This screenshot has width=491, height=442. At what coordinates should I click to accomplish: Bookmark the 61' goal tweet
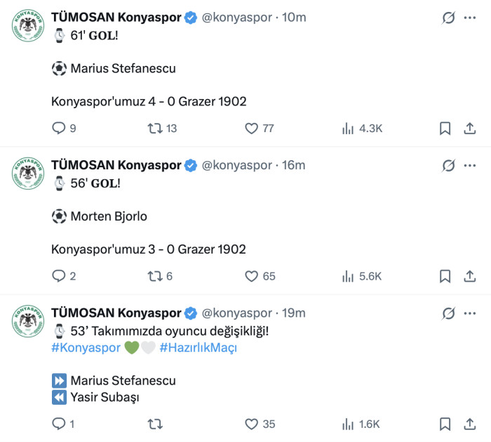(445, 129)
